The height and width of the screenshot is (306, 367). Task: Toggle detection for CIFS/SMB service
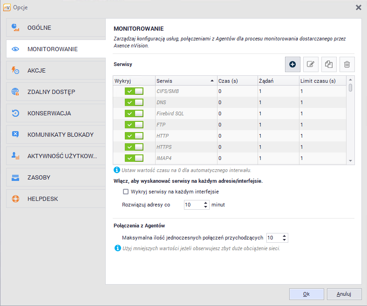134,91
